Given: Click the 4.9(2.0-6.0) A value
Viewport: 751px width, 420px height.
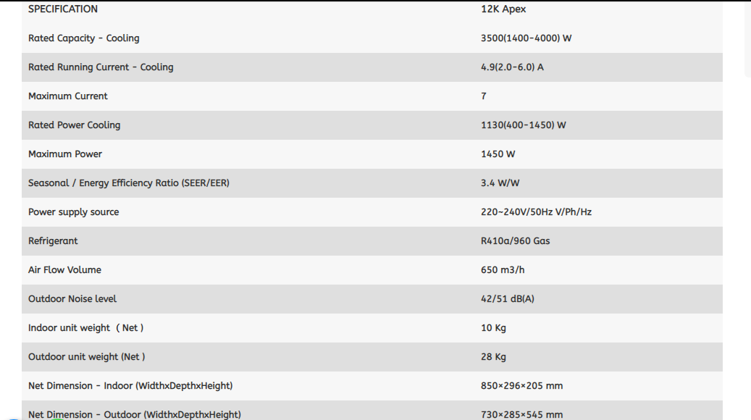Looking at the screenshot, I should pyautogui.click(x=512, y=67).
